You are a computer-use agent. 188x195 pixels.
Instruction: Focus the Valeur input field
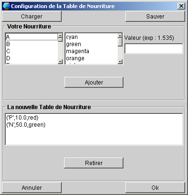pyautogui.click(x=154, y=48)
